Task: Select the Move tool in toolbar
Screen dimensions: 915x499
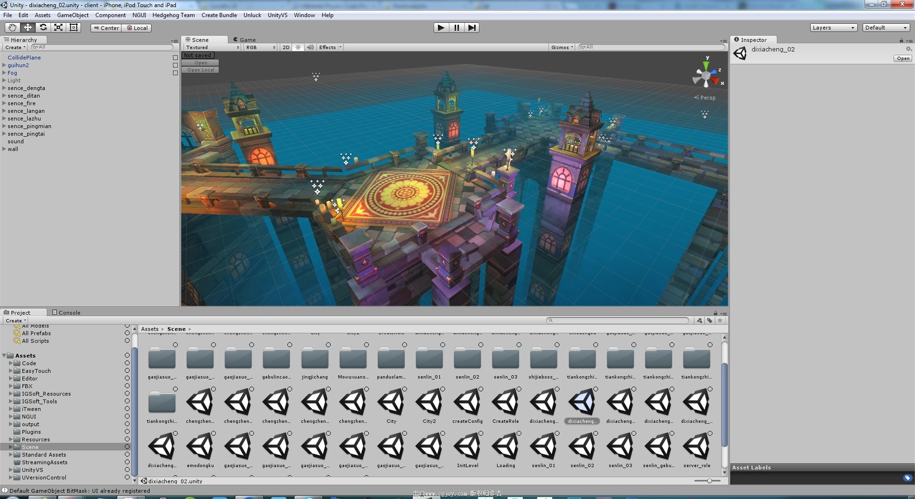Action: click(x=28, y=28)
